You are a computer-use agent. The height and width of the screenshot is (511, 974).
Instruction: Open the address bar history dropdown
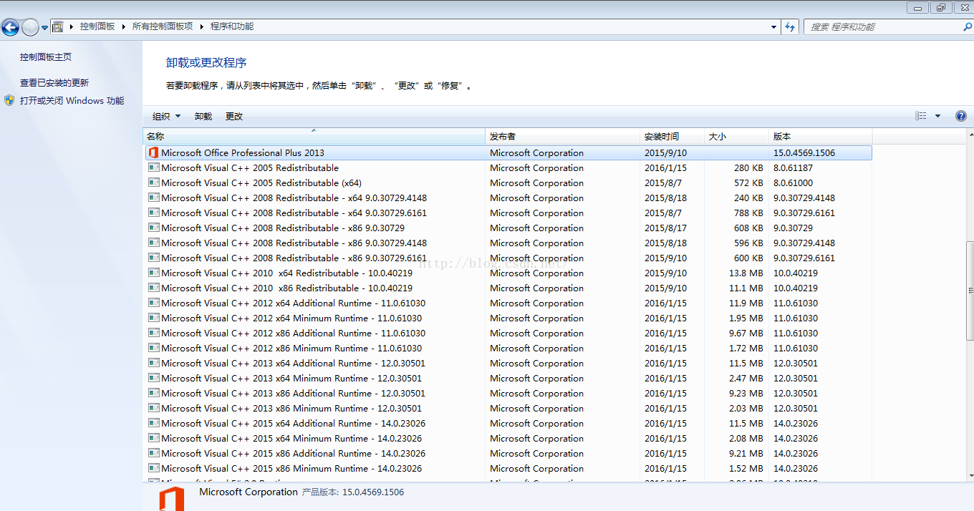coord(774,27)
